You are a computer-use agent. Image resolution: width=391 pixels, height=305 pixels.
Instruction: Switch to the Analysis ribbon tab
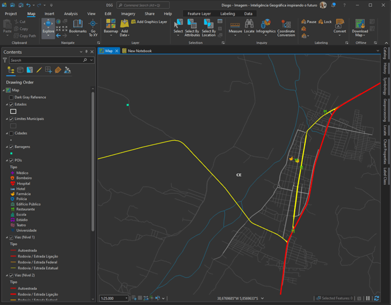point(71,13)
